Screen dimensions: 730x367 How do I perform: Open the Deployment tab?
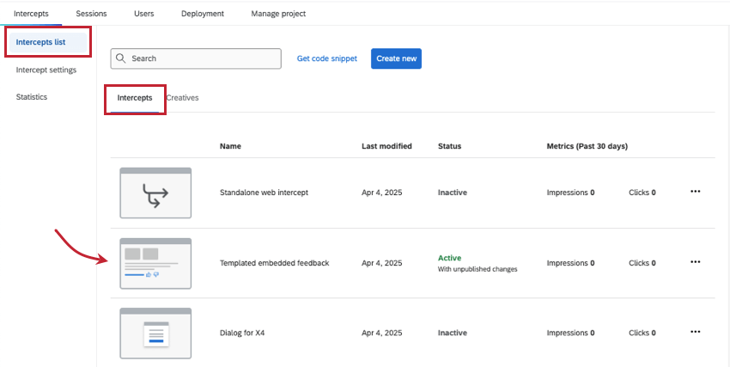[x=203, y=14]
